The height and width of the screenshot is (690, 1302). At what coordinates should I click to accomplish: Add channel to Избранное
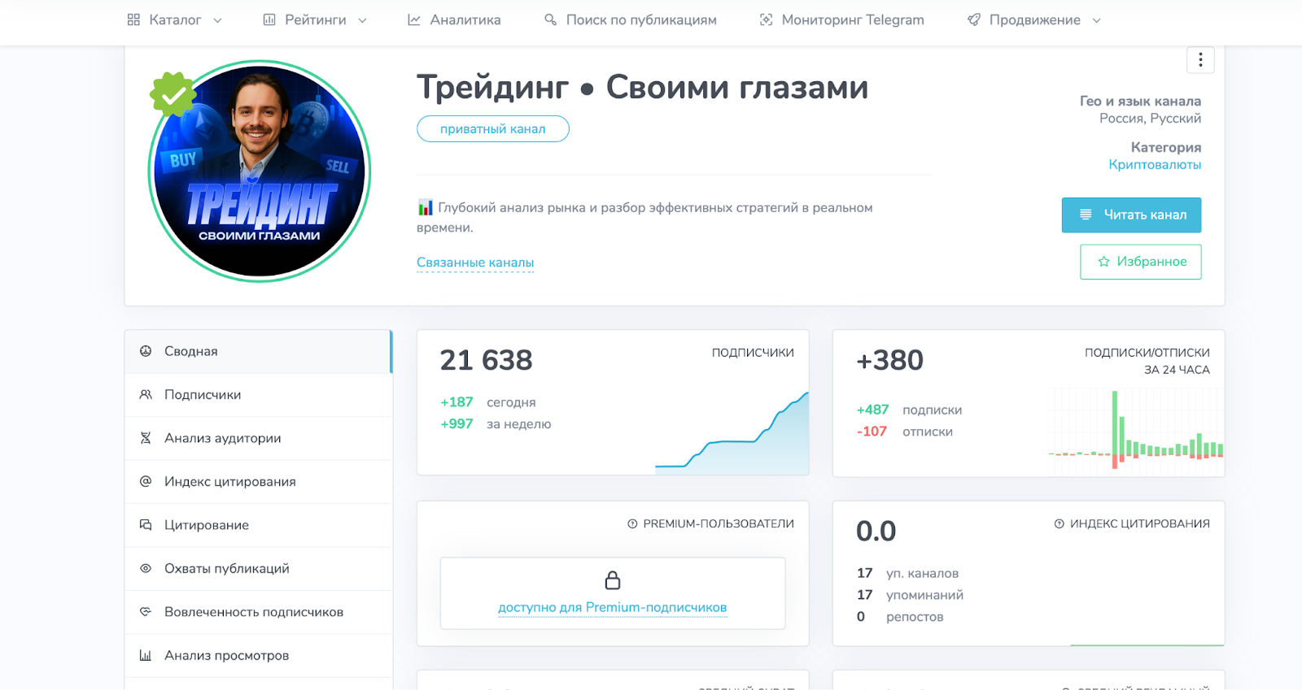click(1140, 262)
